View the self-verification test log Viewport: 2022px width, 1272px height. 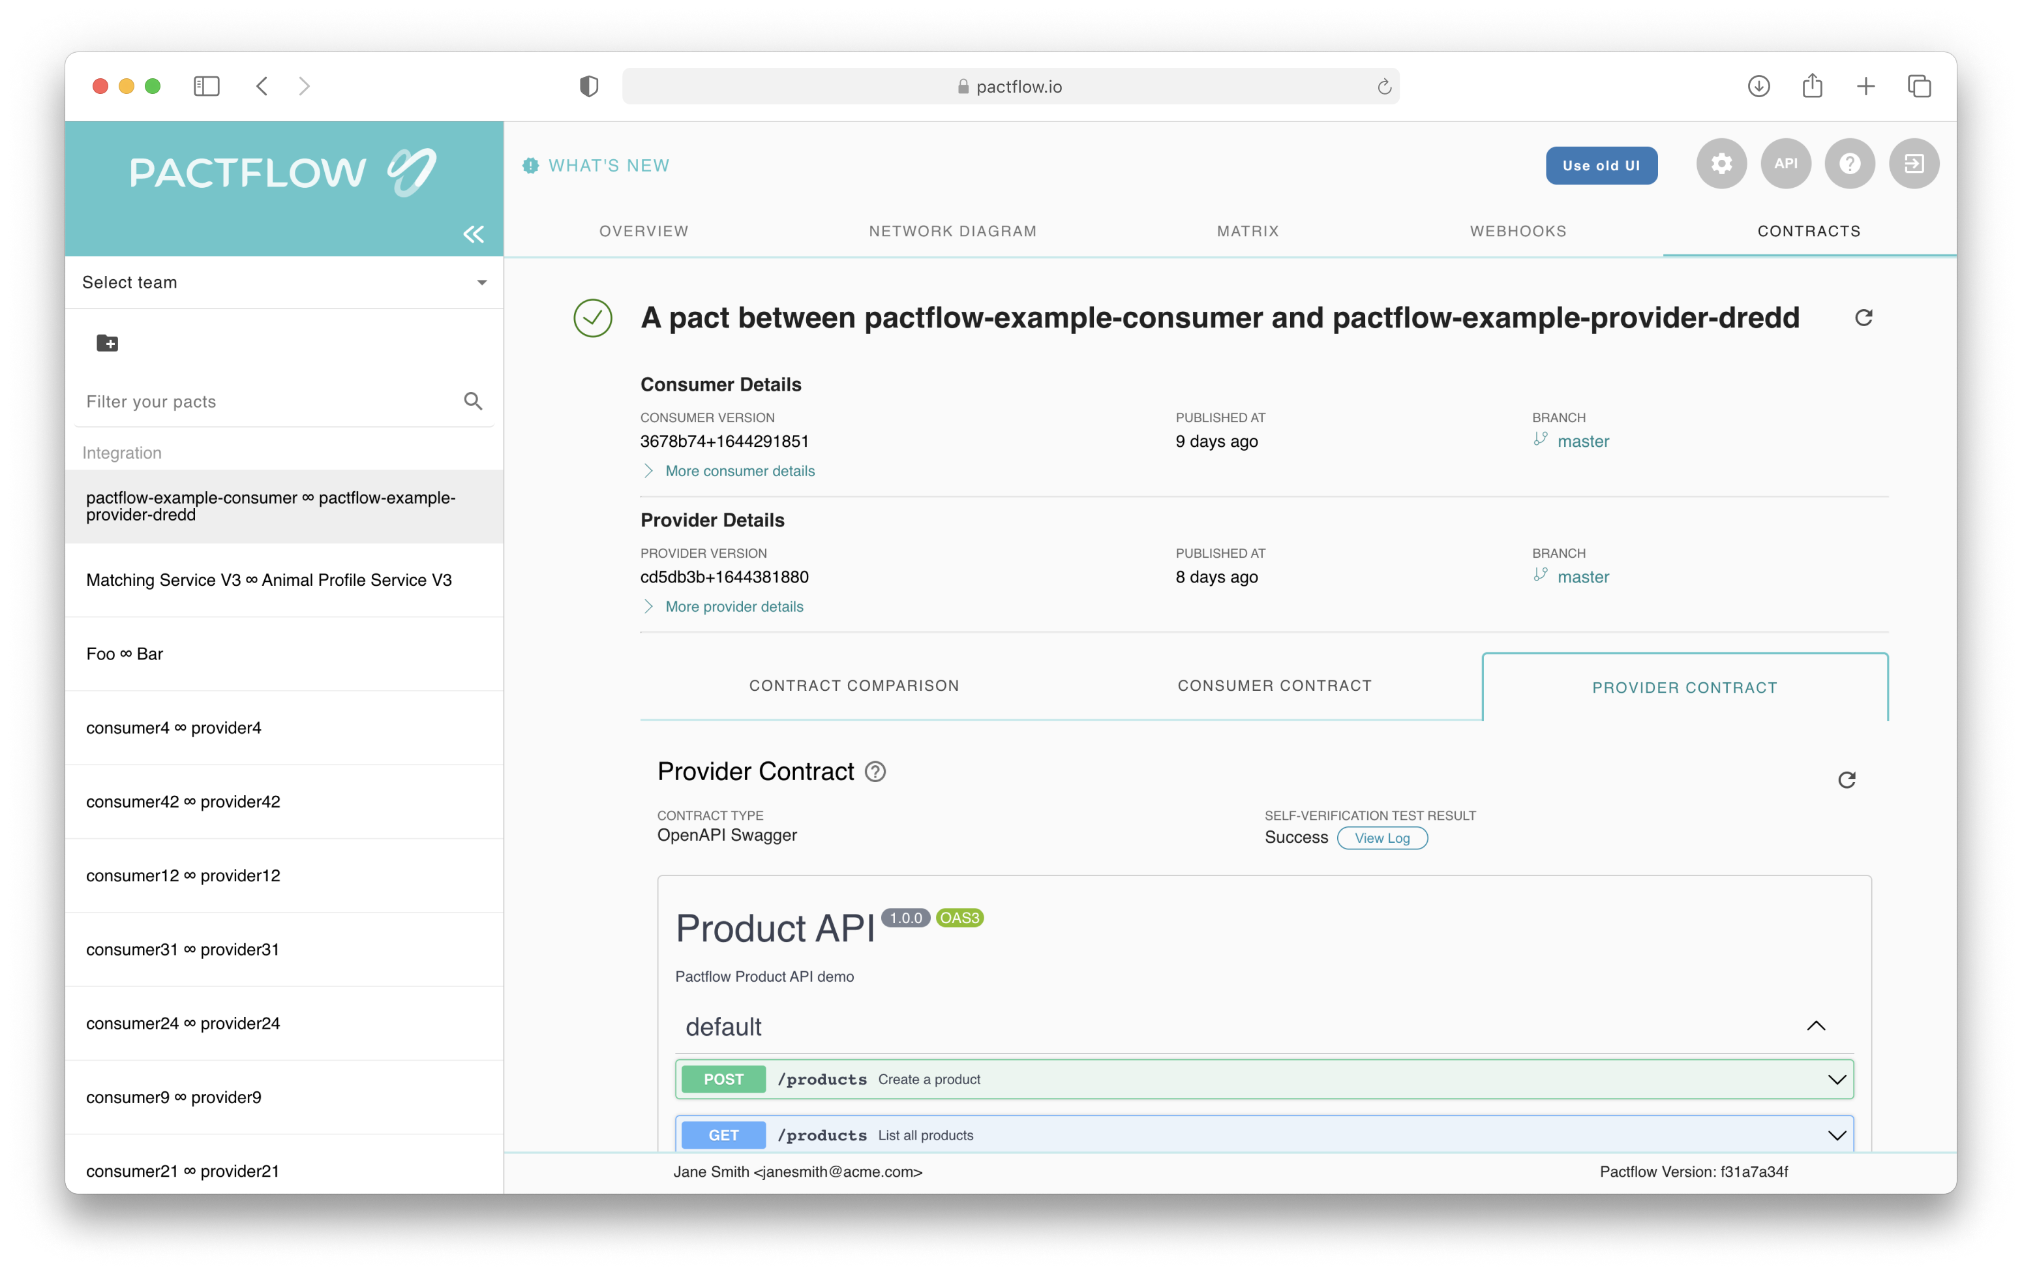click(x=1382, y=838)
